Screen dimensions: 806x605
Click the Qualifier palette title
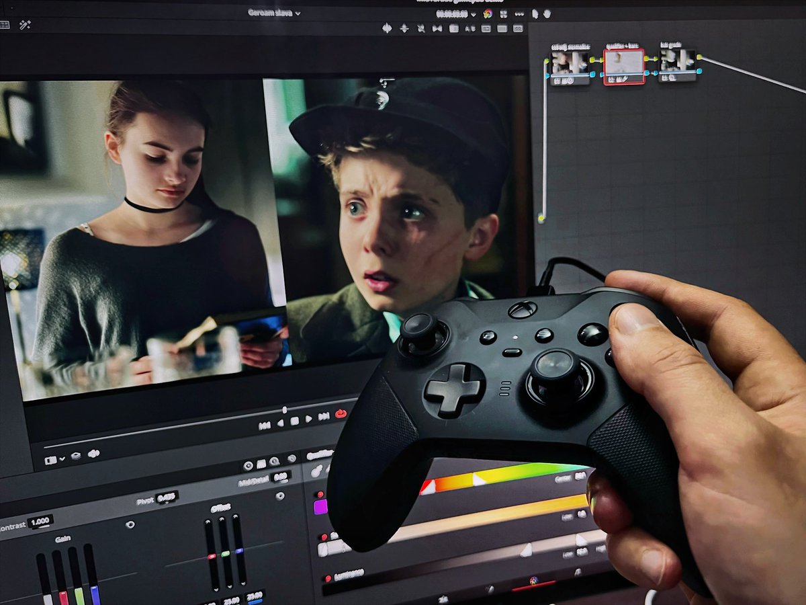320,454
